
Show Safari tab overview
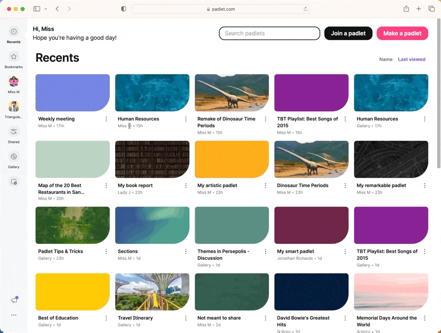point(432,9)
